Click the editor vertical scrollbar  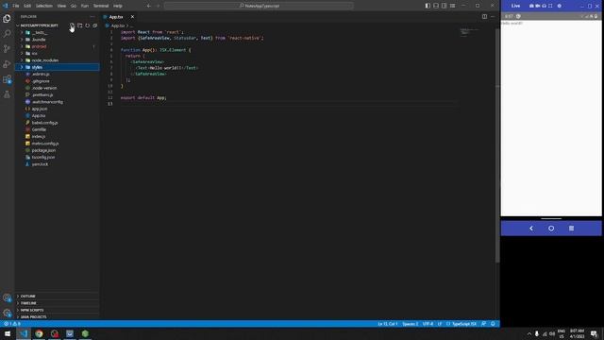[497, 146]
